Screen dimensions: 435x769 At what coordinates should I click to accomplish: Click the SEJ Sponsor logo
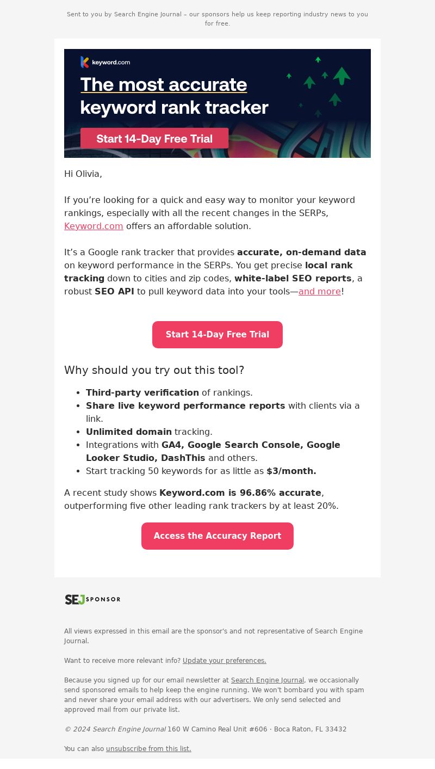click(92, 599)
